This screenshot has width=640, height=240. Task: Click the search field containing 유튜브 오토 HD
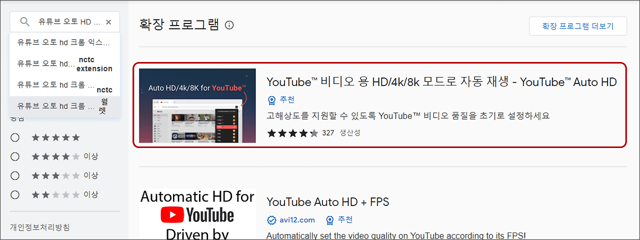pos(65,22)
